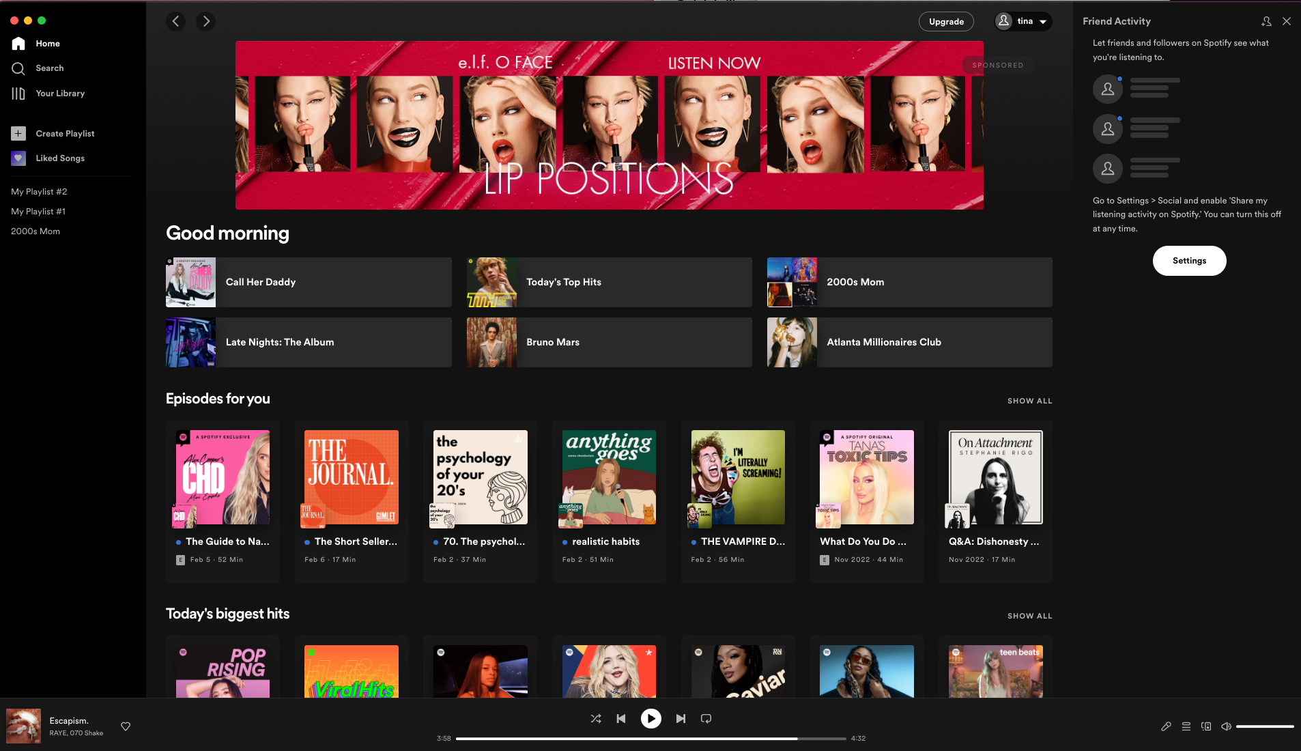The height and width of the screenshot is (751, 1301).
Task: Open Late Nights: The Album
Action: click(x=309, y=342)
